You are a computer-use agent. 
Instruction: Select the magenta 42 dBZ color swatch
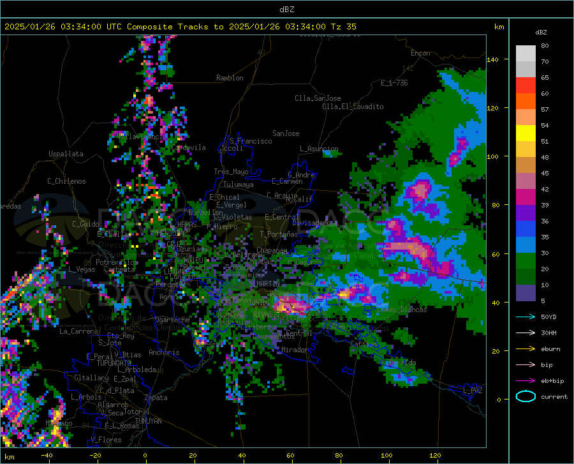point(526,197)
